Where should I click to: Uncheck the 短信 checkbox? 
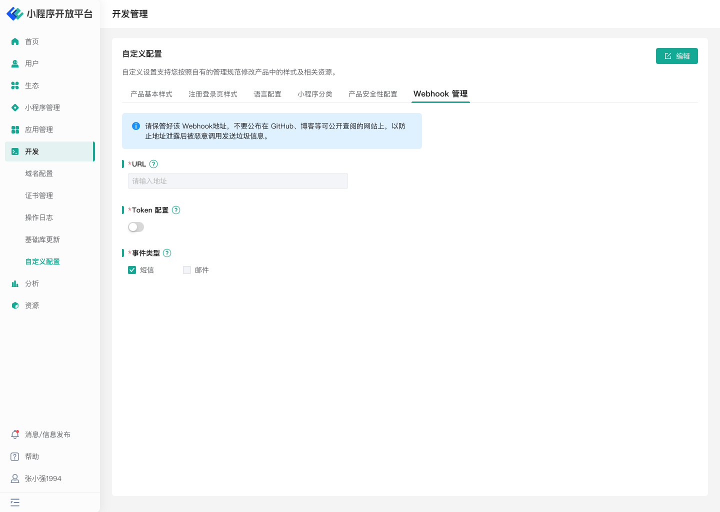[x=132, y=270]
